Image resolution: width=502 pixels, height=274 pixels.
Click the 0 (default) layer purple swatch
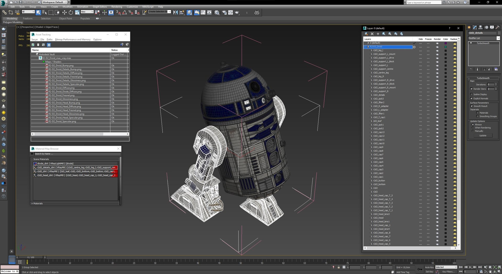coord(446,43)
